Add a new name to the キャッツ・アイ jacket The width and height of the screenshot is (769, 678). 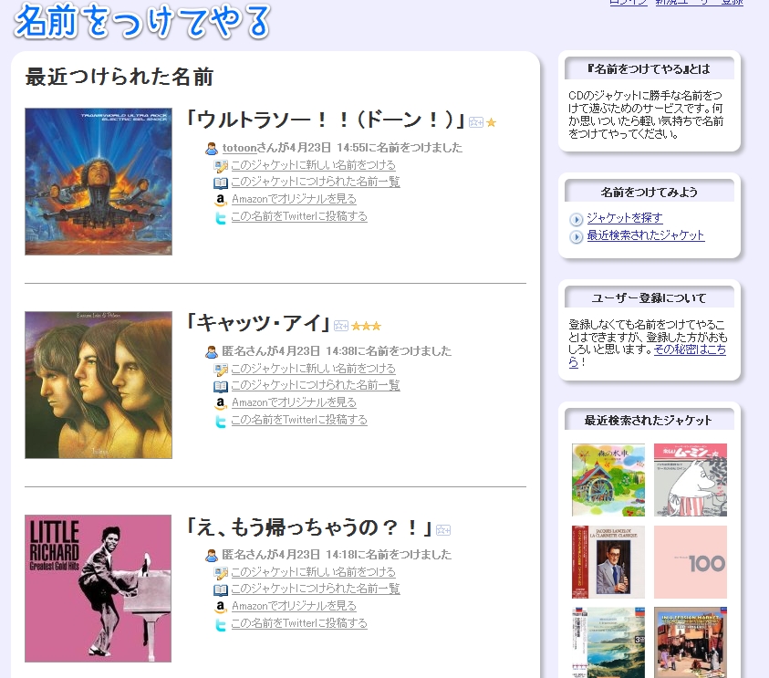click(x=313, y=369)
